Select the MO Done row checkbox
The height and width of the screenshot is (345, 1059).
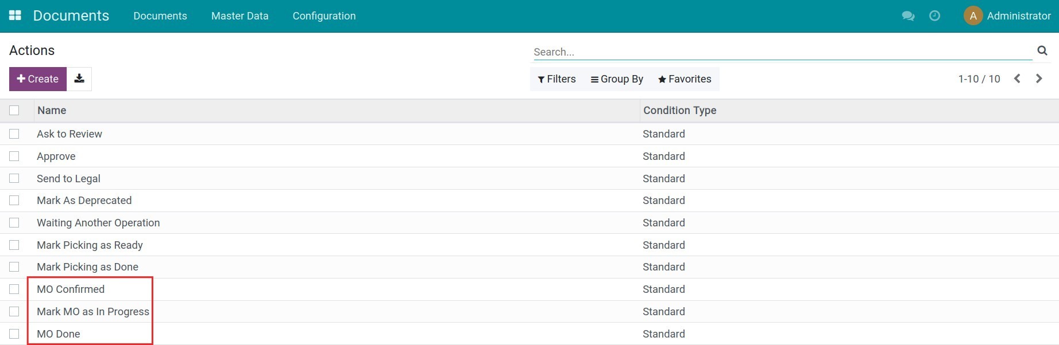point(14,334)
